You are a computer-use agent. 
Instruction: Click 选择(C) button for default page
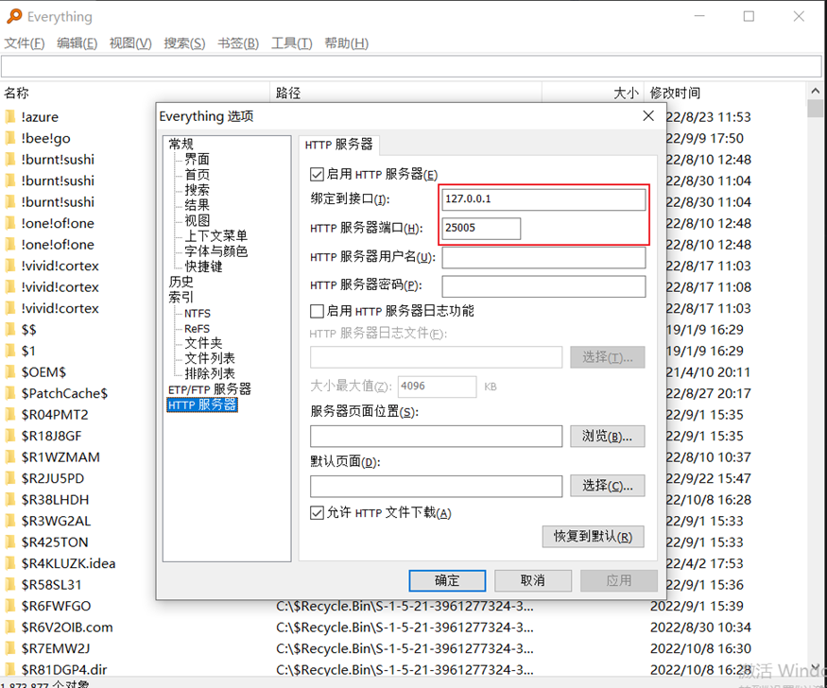607,486
